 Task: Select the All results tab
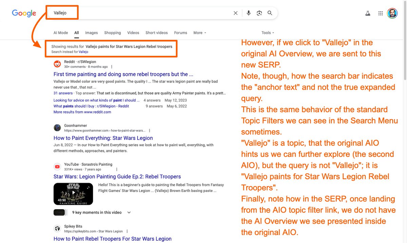(77, 33)
